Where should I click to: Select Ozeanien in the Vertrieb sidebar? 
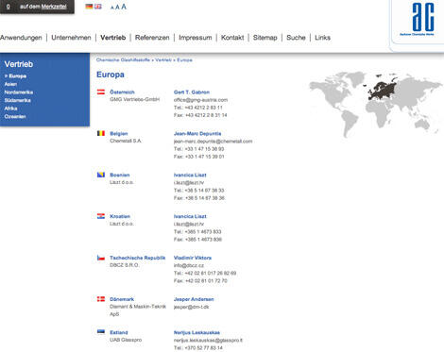(15, 116)
